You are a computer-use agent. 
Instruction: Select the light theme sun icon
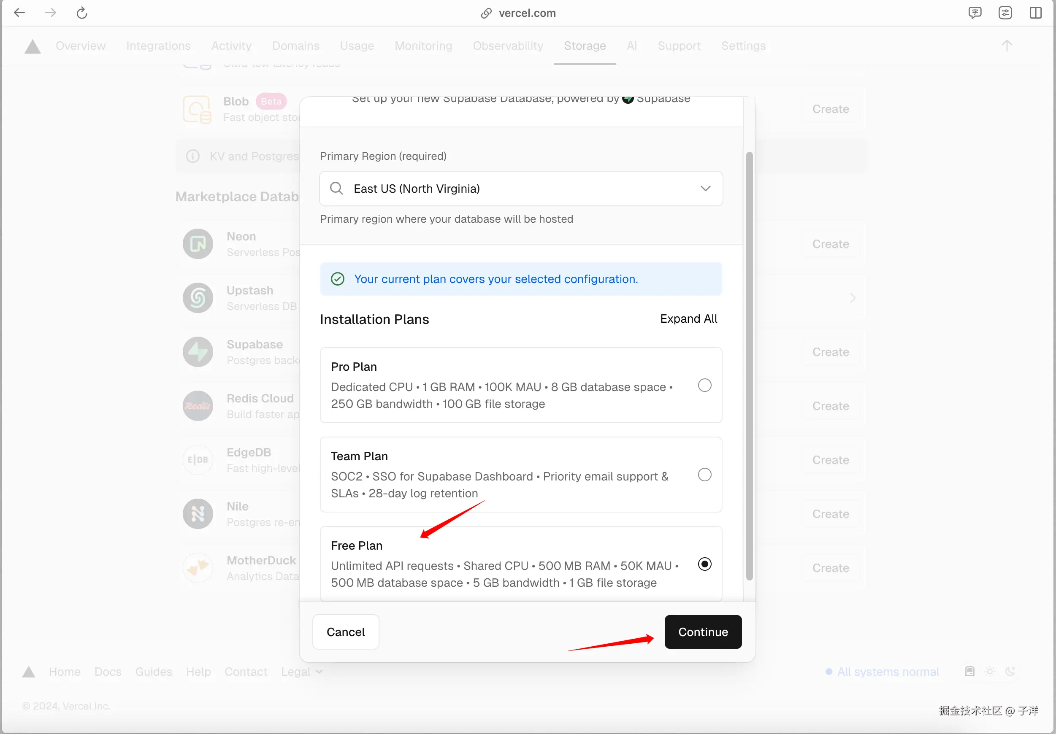click(990, 672)
